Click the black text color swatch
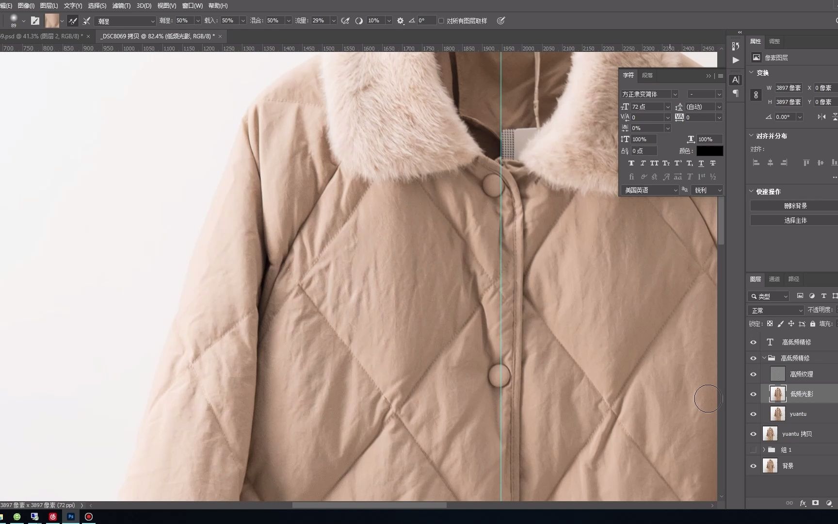The image size is (838, 524). click(x=710, y=151)
